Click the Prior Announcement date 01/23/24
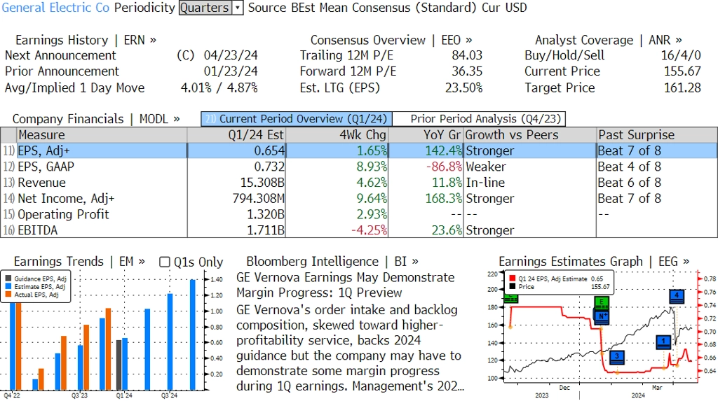The width and height of the screenshot is (718, 401). click(x=230, y=71)
